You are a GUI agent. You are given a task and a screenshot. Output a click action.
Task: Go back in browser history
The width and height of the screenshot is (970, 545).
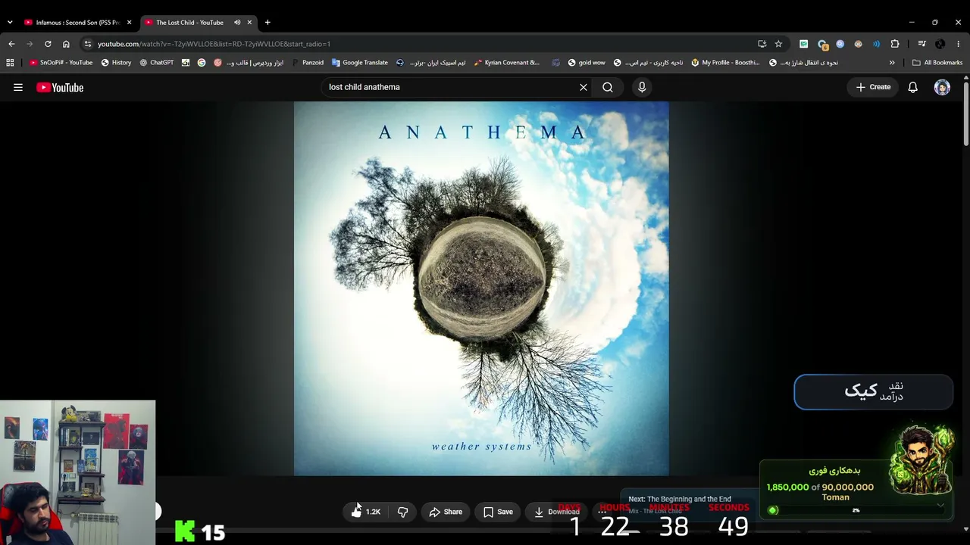point(11,44)
